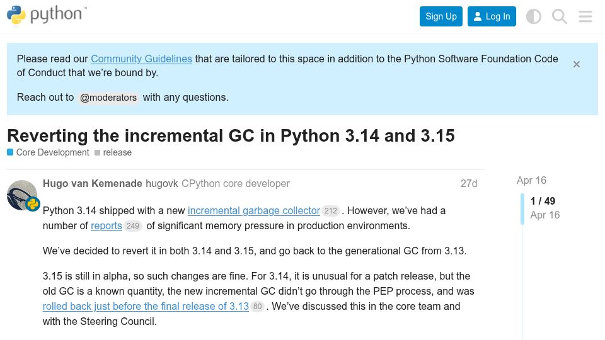Click the @moderators mention
Screen dimensions: 605x340
[x=108, y=98]
